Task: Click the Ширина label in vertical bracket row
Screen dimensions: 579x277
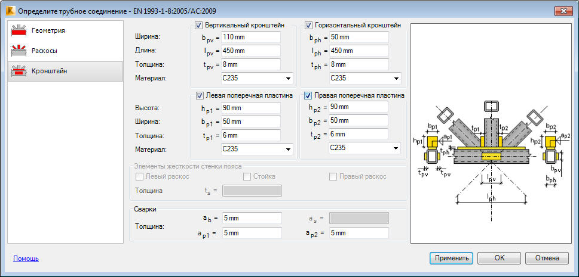Action: 146,37
